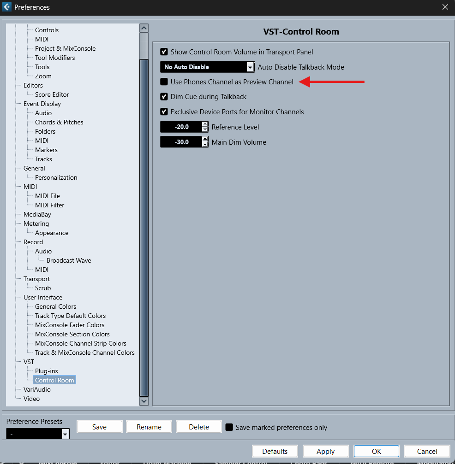455x464 pixels.
Task: Toggle Show Control Room Volume in Transport Panel
Action: click(164, 52)
